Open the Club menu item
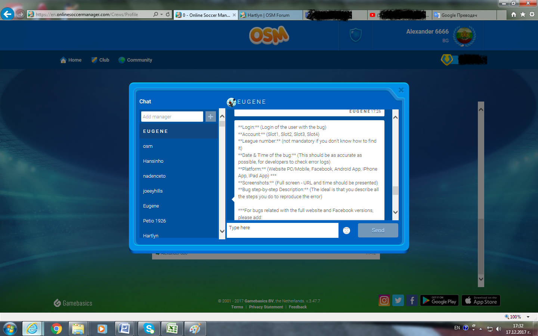Screen dimensions: 538x336 click(x=100, y=60)
